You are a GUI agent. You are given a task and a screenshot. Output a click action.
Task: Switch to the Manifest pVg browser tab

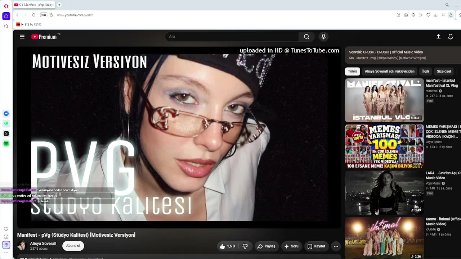pos(34,5)
